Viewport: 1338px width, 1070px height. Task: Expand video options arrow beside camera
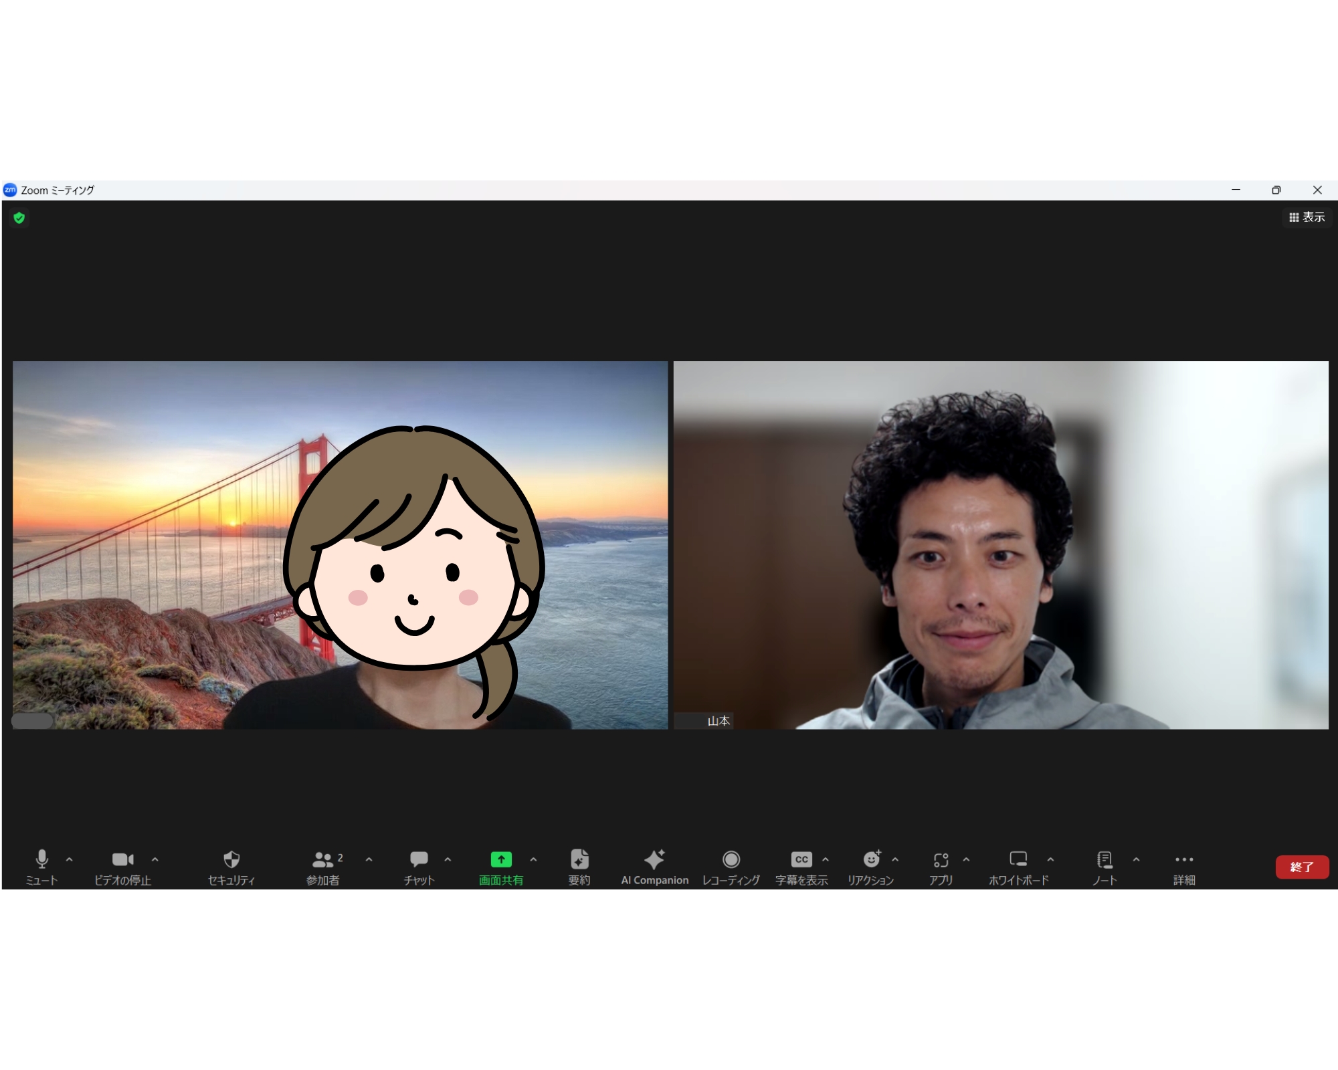coord(155,860)
